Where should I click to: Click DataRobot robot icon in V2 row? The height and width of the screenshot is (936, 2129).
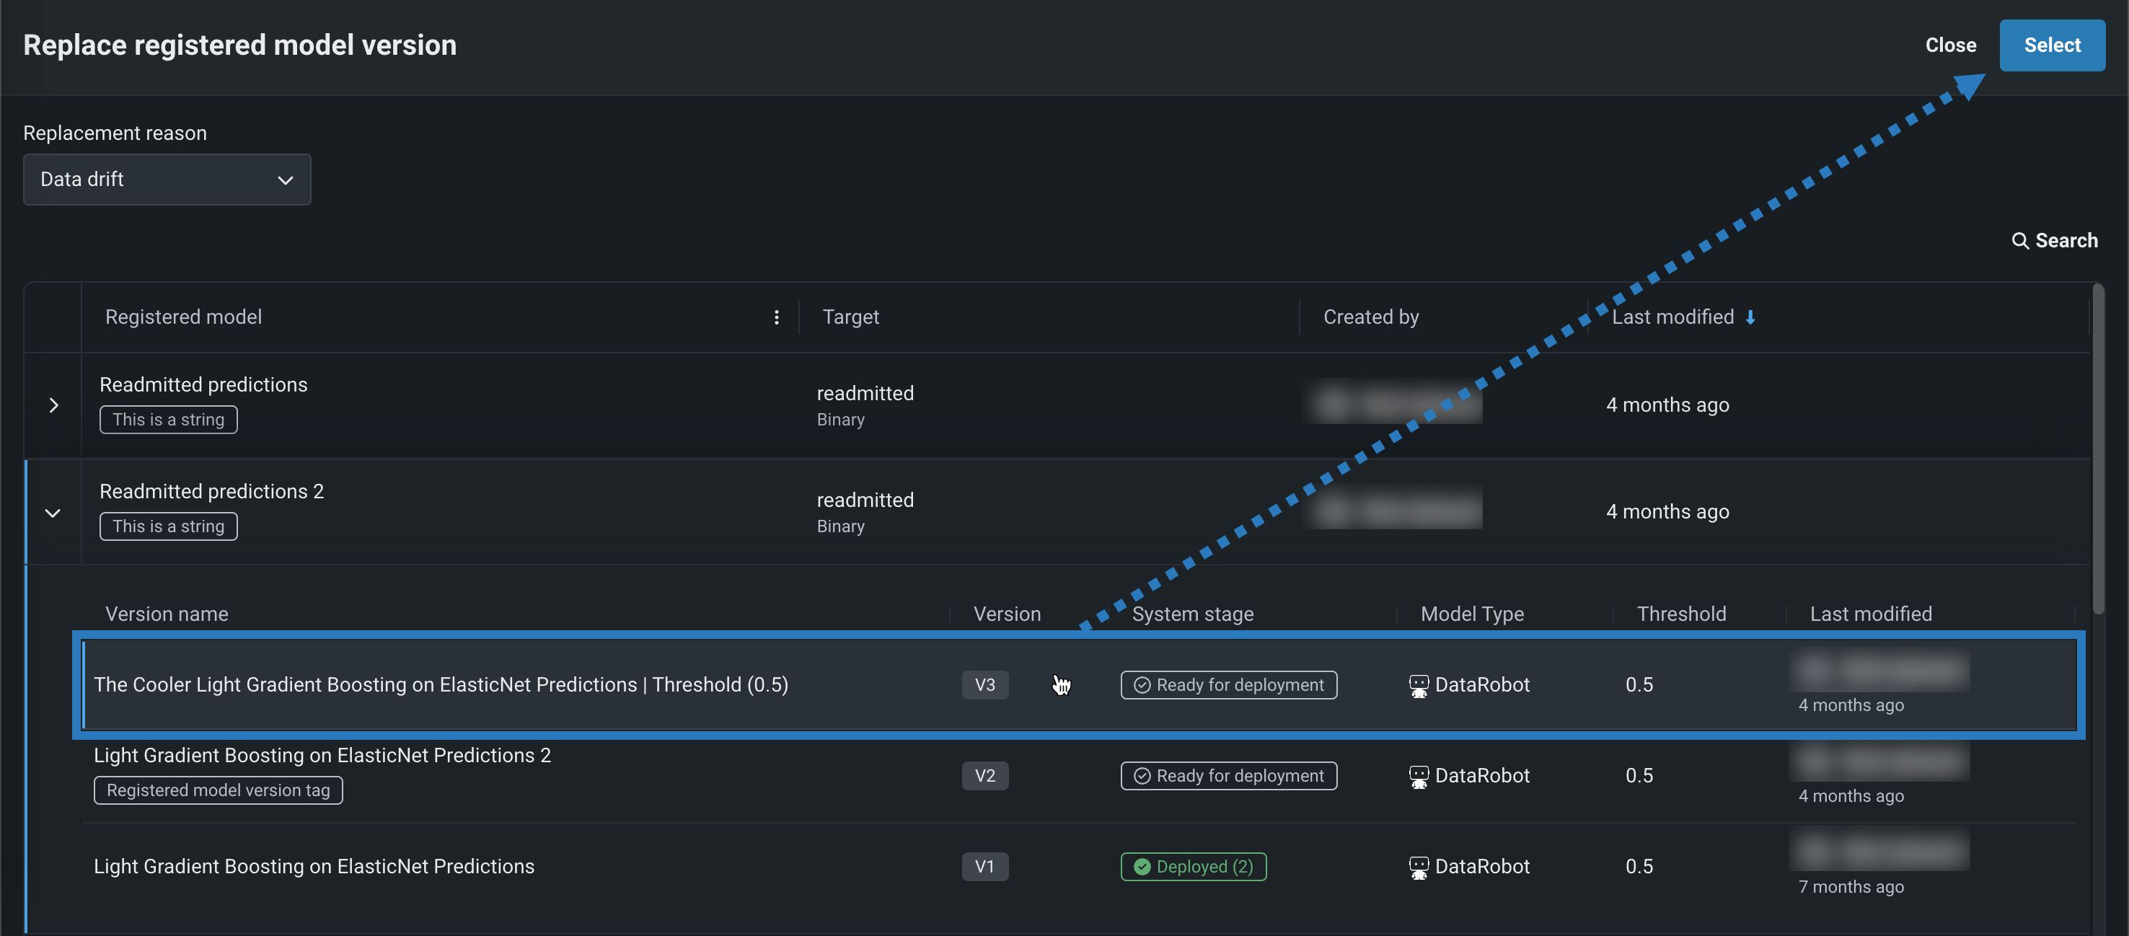(1418, 776)
